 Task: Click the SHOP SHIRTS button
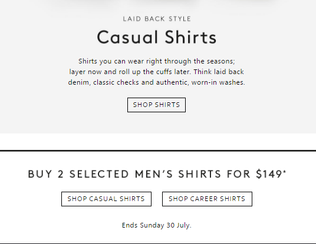(x=156, y=105)
